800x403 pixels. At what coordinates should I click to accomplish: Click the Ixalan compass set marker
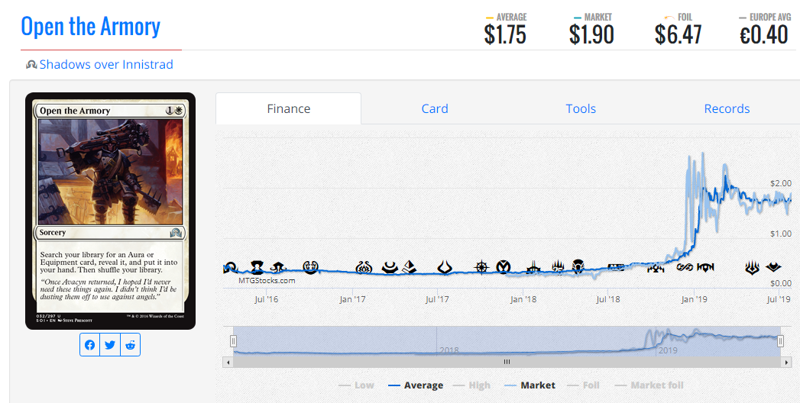click(481, 267)
